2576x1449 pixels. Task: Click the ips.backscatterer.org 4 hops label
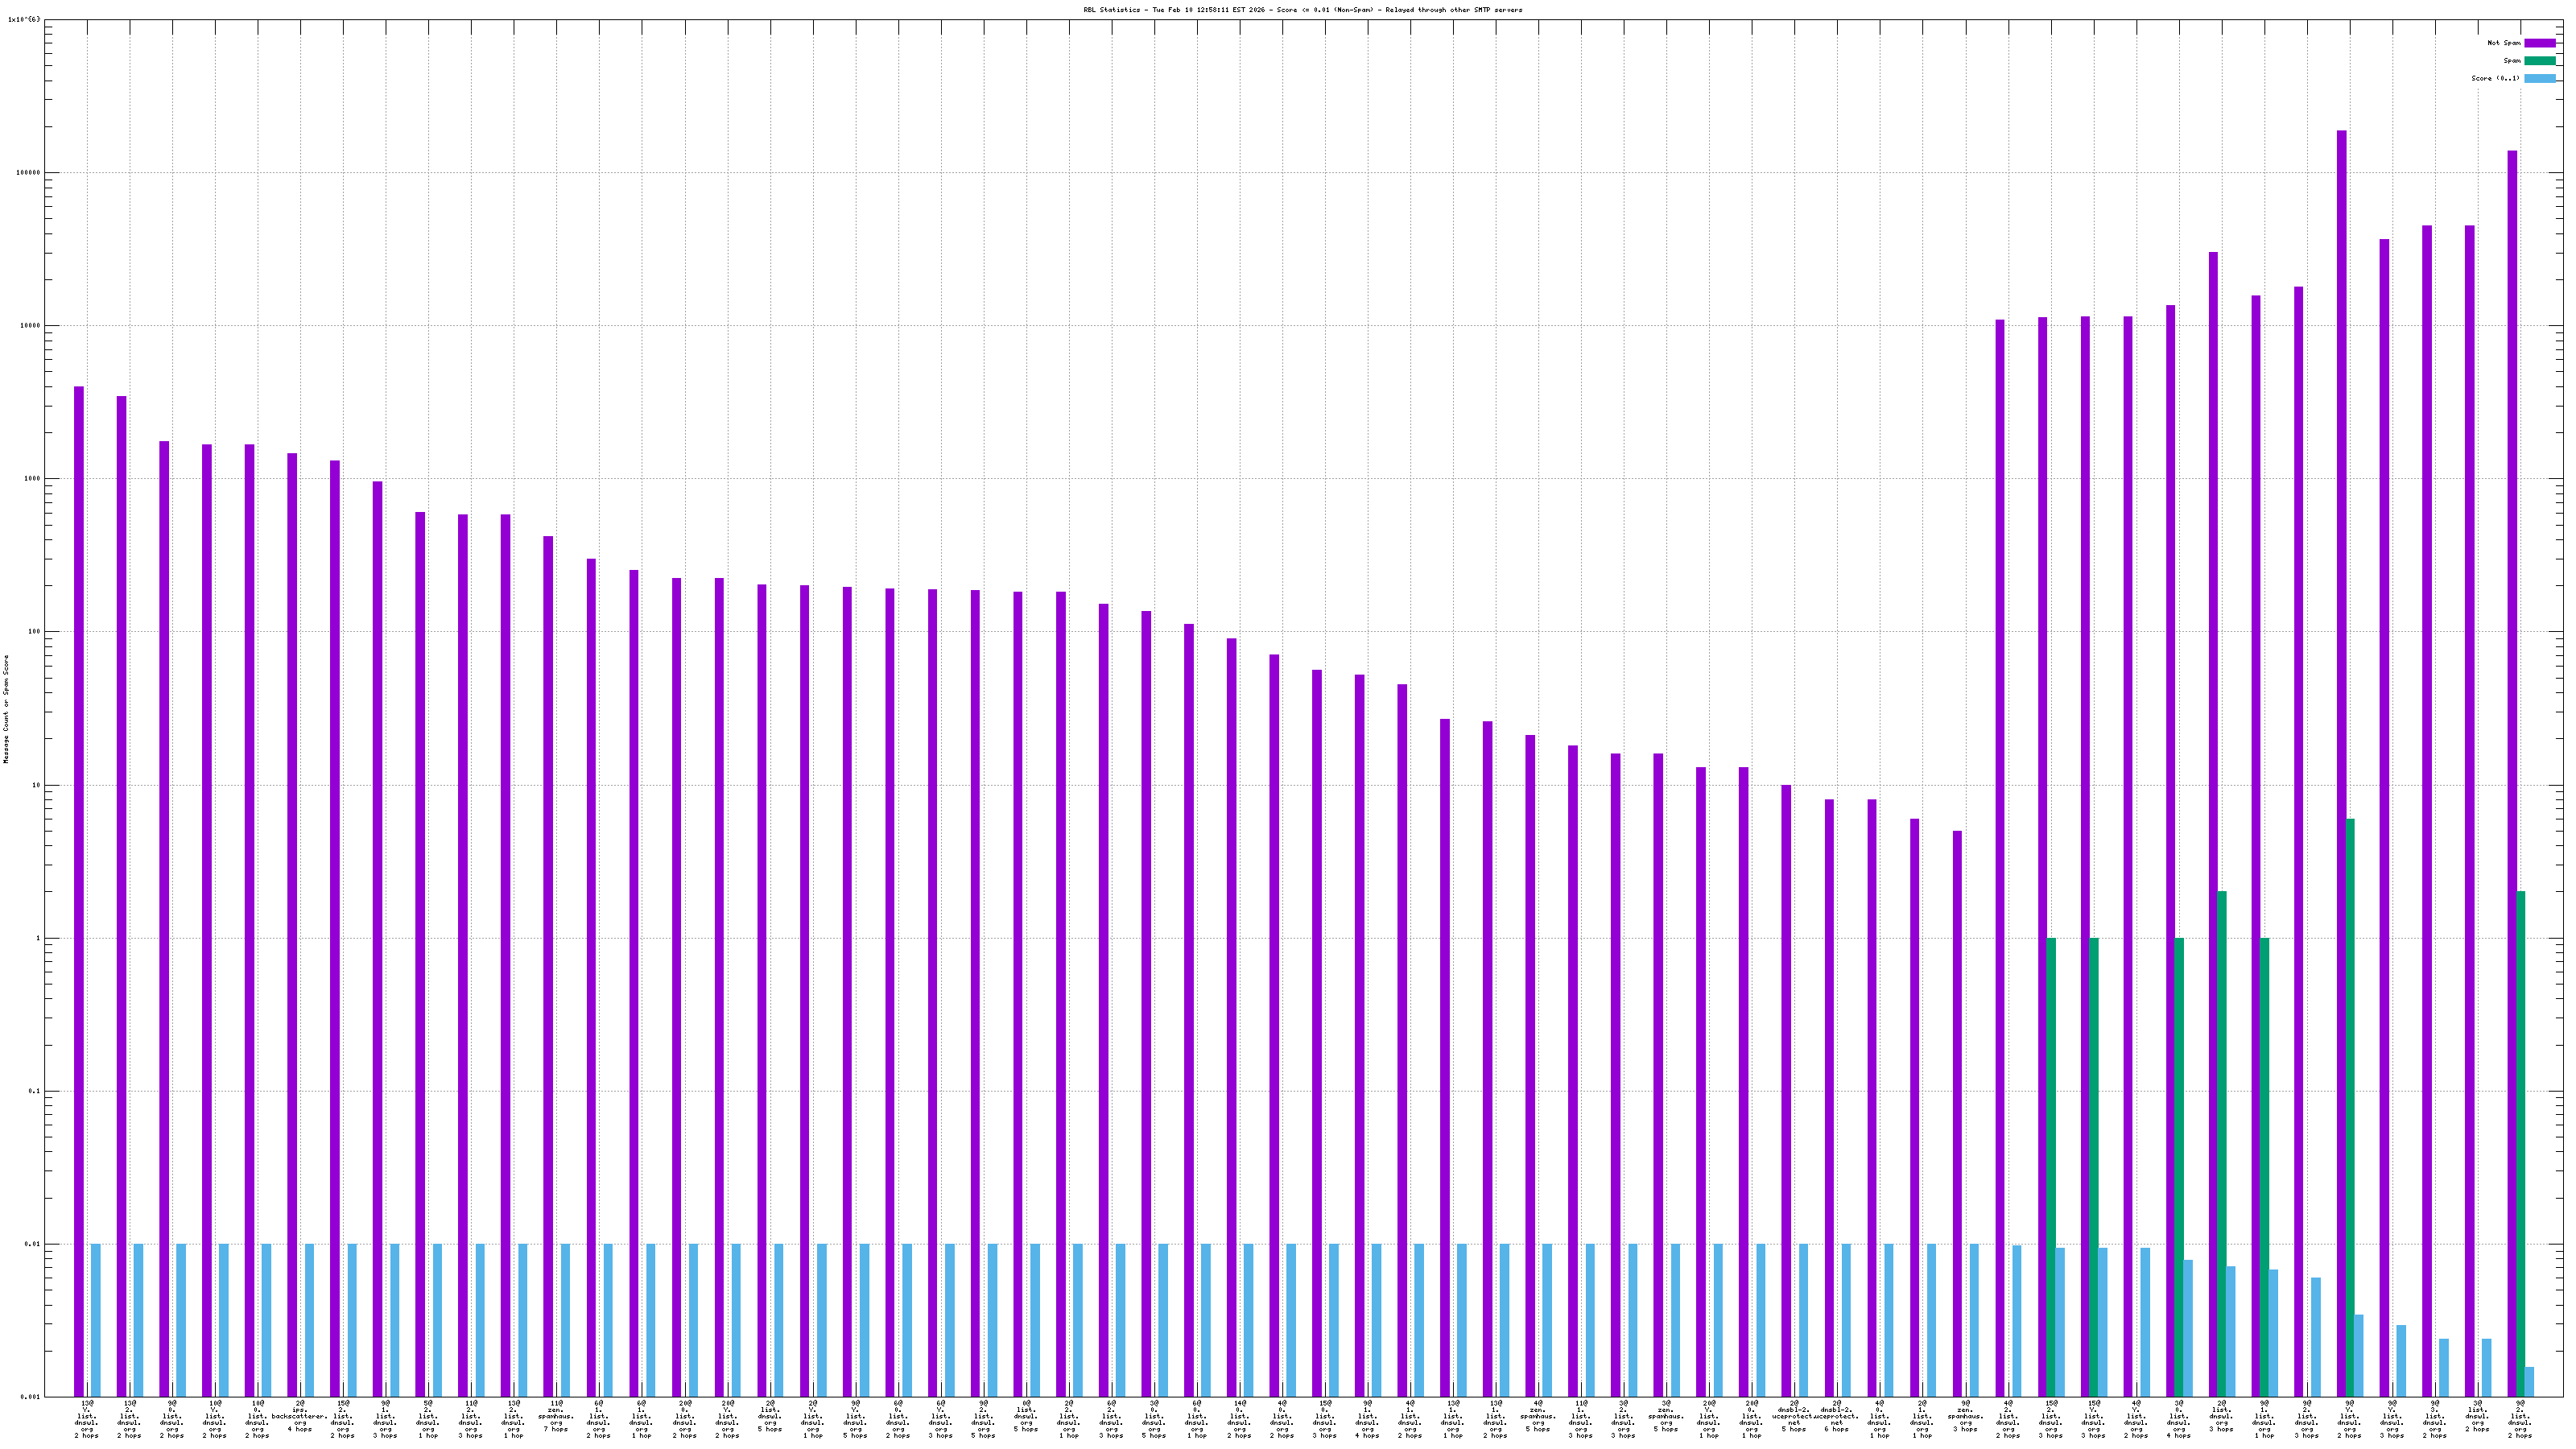point(299,1416)
